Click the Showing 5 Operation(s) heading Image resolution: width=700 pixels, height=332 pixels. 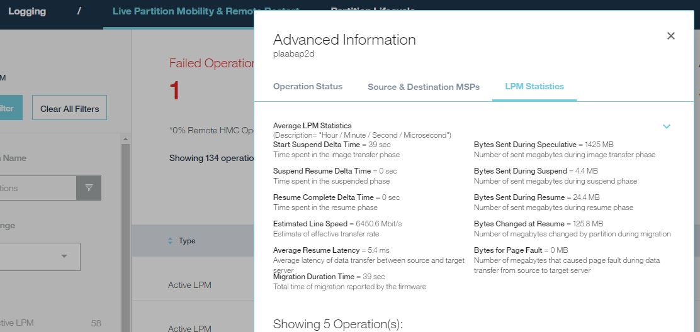[338, 324]
